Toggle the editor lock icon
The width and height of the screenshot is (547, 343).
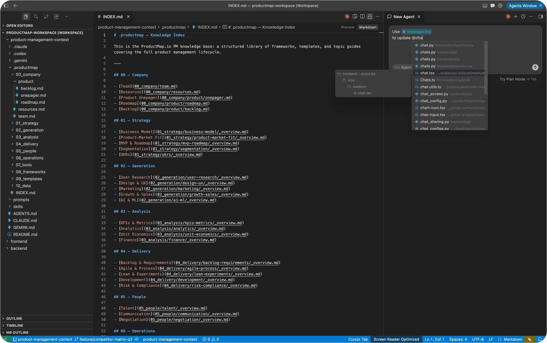click(370, 16)
